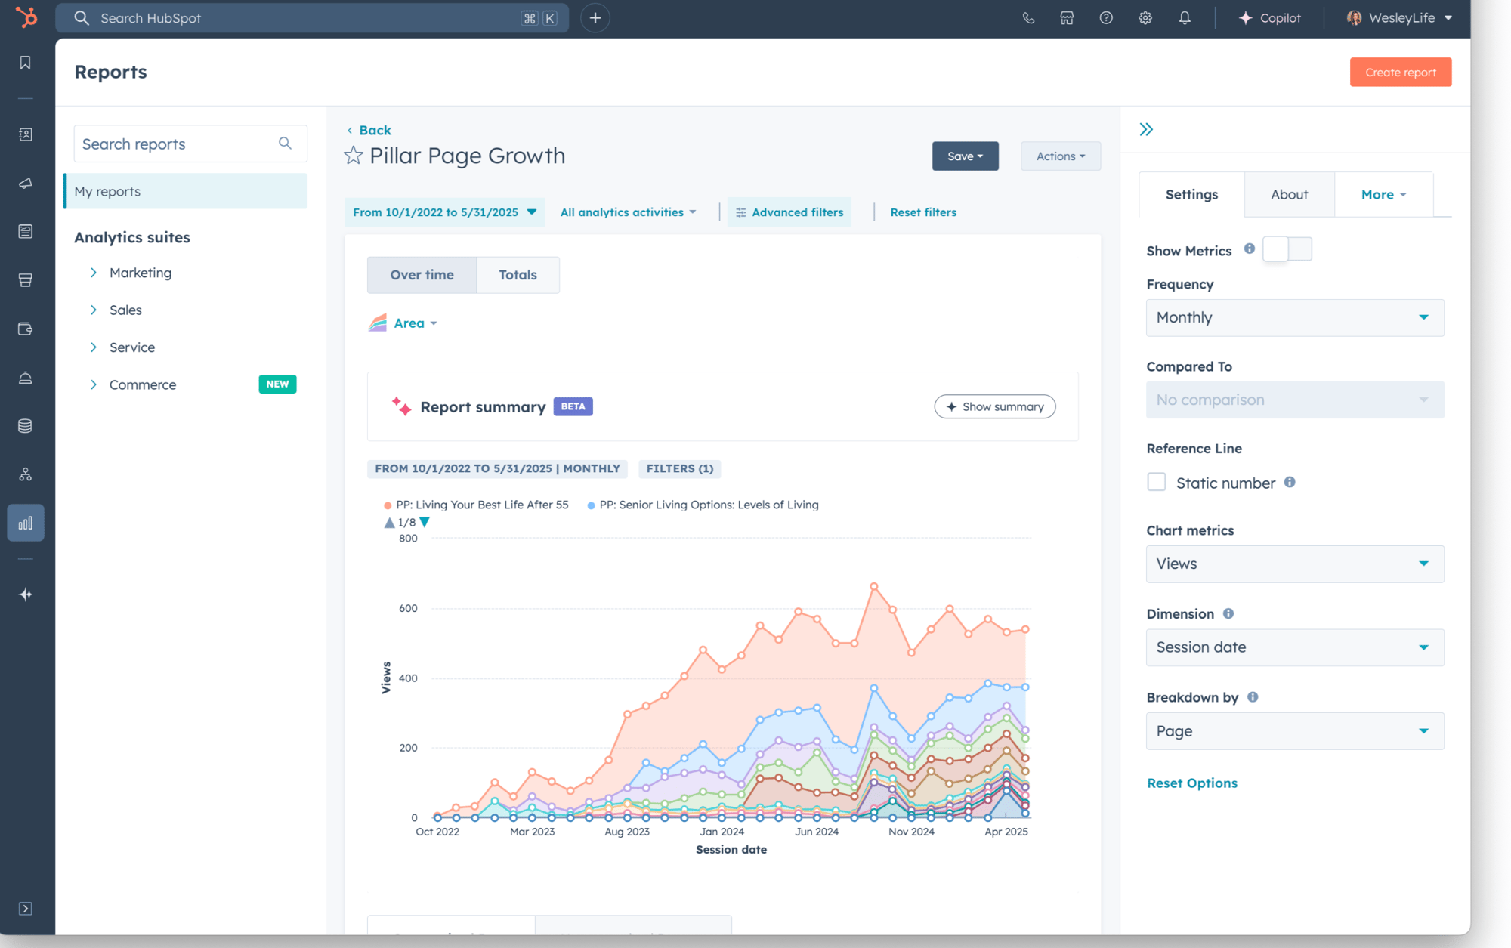Open the Notifications bell icon

pyautogui.click(x=1185, y=18)
